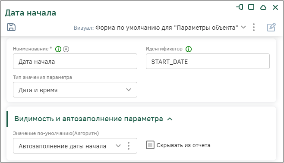The width and height of the screenshot is (284, 163).
Task: Toggle the Скрывать из отчета checkbox
Action: click(150, 145)
